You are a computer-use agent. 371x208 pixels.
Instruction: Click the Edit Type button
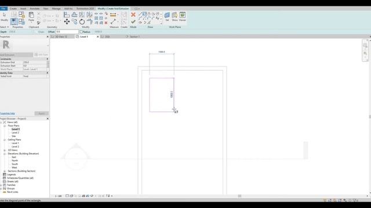coord(41,55)
